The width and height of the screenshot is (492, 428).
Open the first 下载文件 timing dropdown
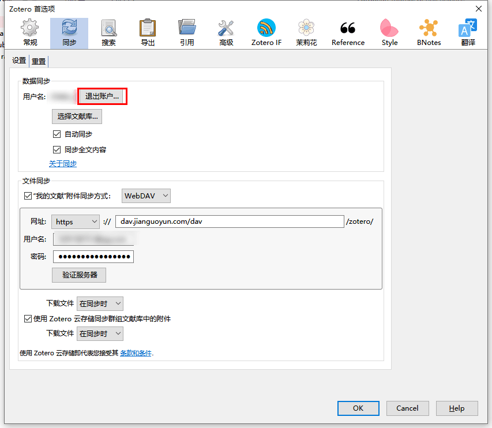[100, 303]
